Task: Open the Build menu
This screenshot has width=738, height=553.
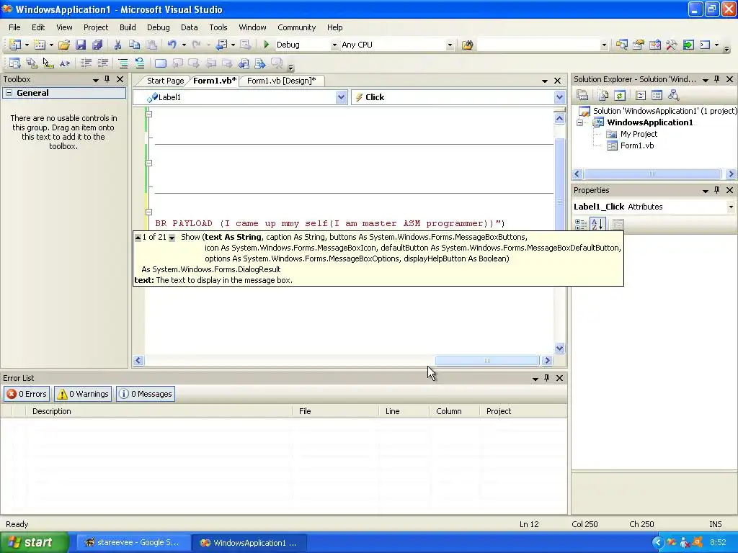Action: (x=128, y=27)
